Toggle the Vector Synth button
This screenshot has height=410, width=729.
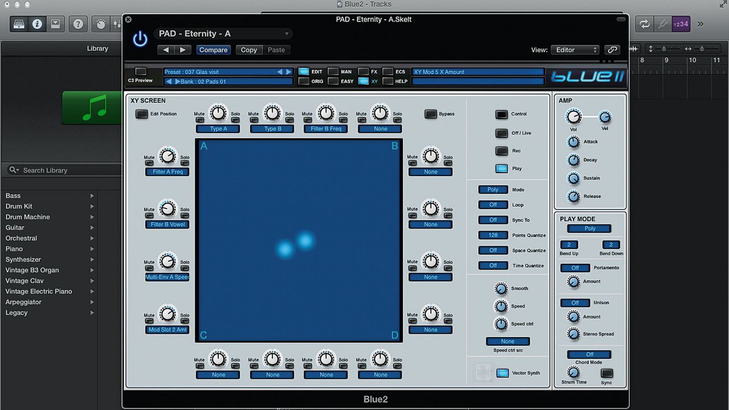tap(503, 373)
